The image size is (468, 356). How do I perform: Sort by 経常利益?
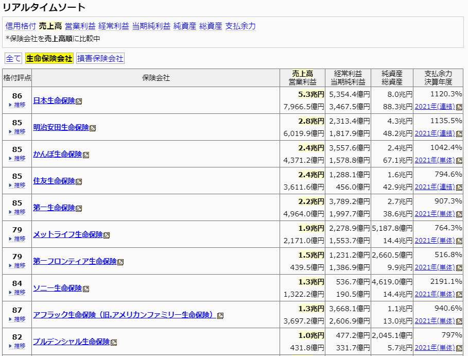[113, 26]
